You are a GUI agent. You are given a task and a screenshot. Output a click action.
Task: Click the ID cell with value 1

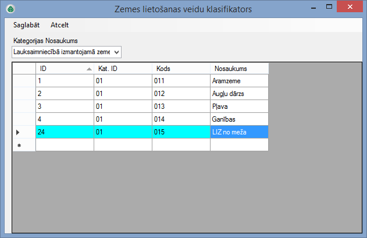point(65,81)
